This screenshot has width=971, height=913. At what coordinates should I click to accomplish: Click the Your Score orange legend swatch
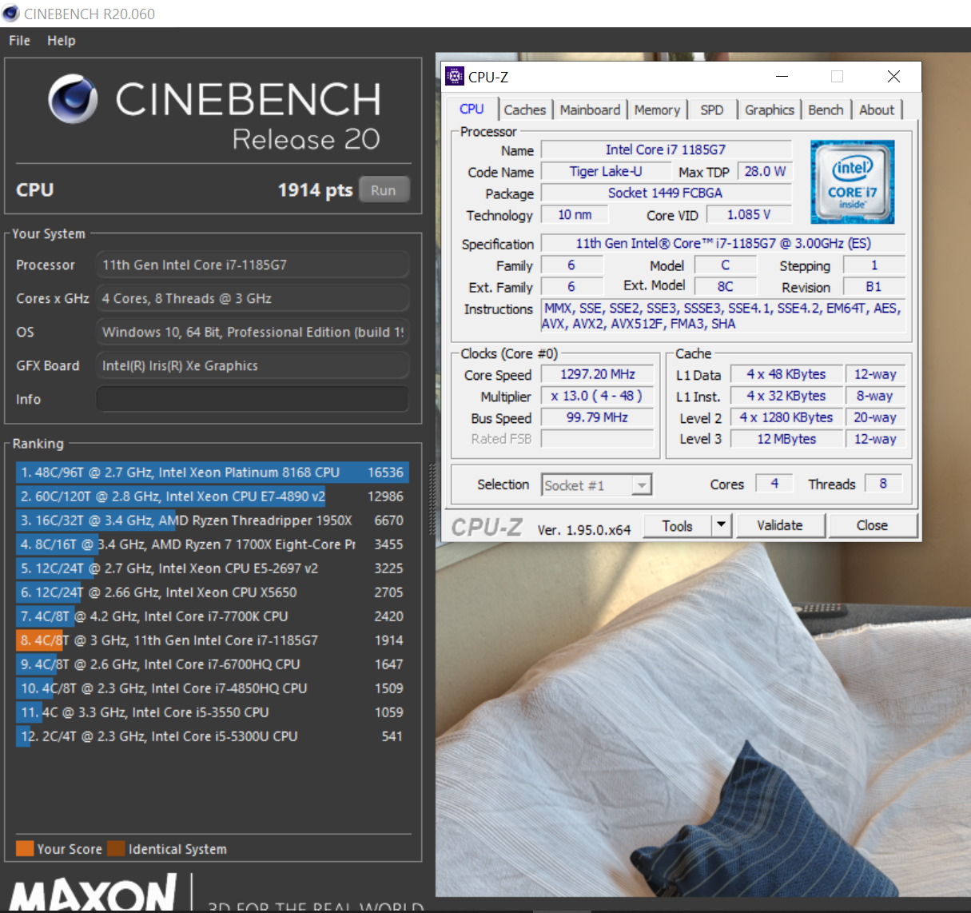(25, 848)
